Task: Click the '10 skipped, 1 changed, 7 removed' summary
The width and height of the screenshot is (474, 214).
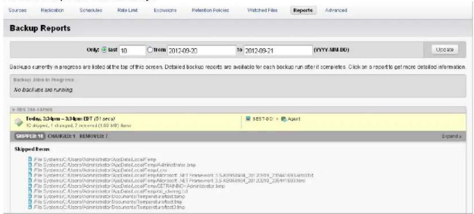Action: tap(78, 125)
